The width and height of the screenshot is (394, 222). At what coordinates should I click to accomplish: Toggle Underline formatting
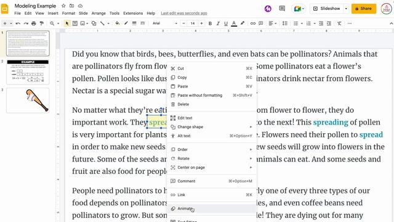point(226,23)
